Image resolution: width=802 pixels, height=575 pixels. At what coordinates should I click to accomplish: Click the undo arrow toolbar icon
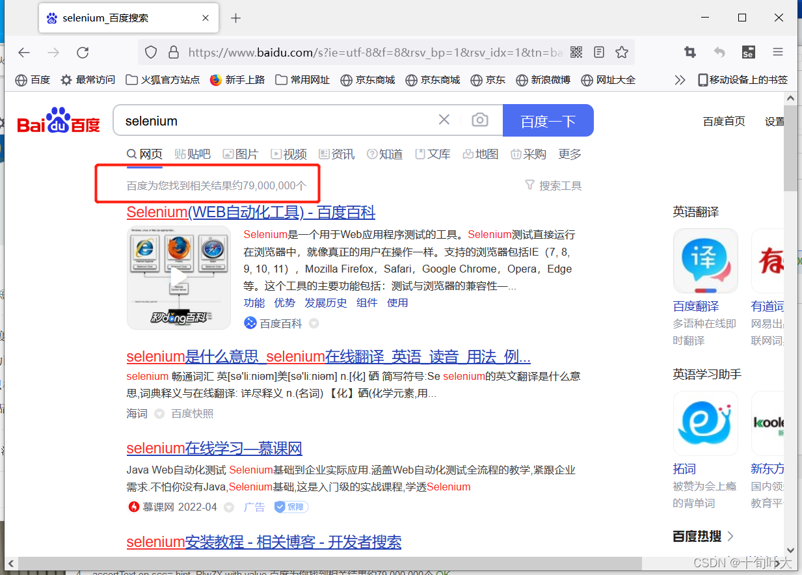coord(719,52)
